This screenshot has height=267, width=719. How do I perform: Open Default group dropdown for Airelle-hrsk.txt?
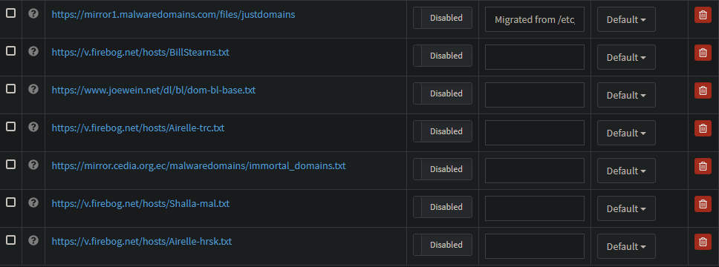point(626,246)
